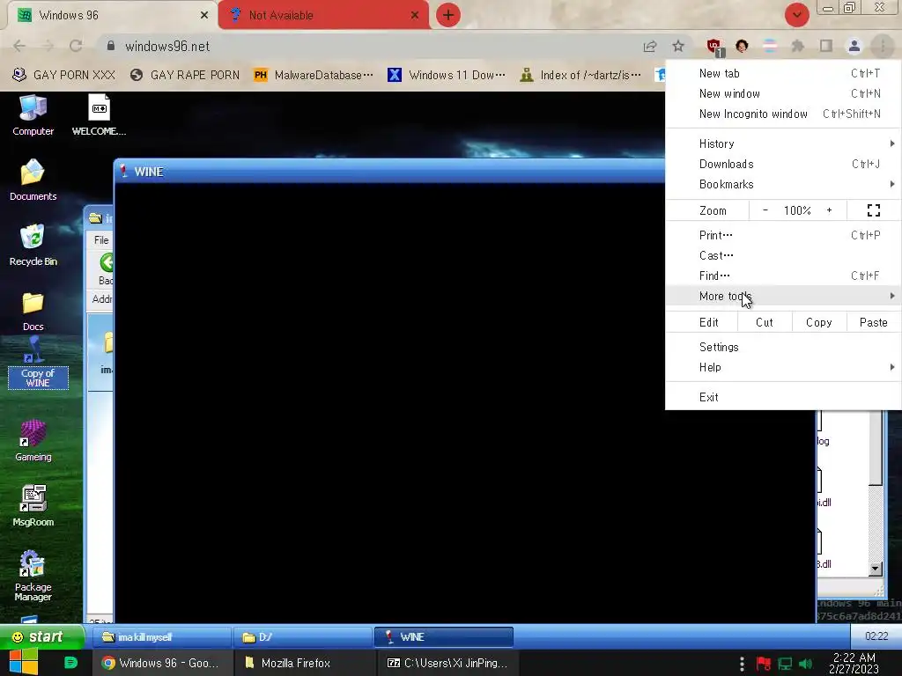Launch the Gameing shortcut icon
The image size is (902, 676).
(33, 441)
